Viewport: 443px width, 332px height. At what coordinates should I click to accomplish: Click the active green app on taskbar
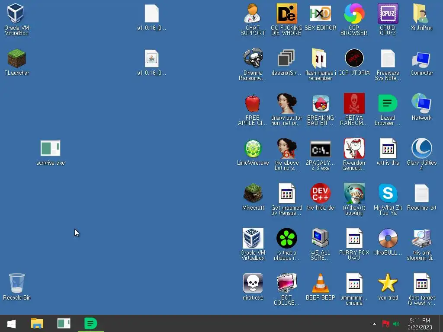91,323
